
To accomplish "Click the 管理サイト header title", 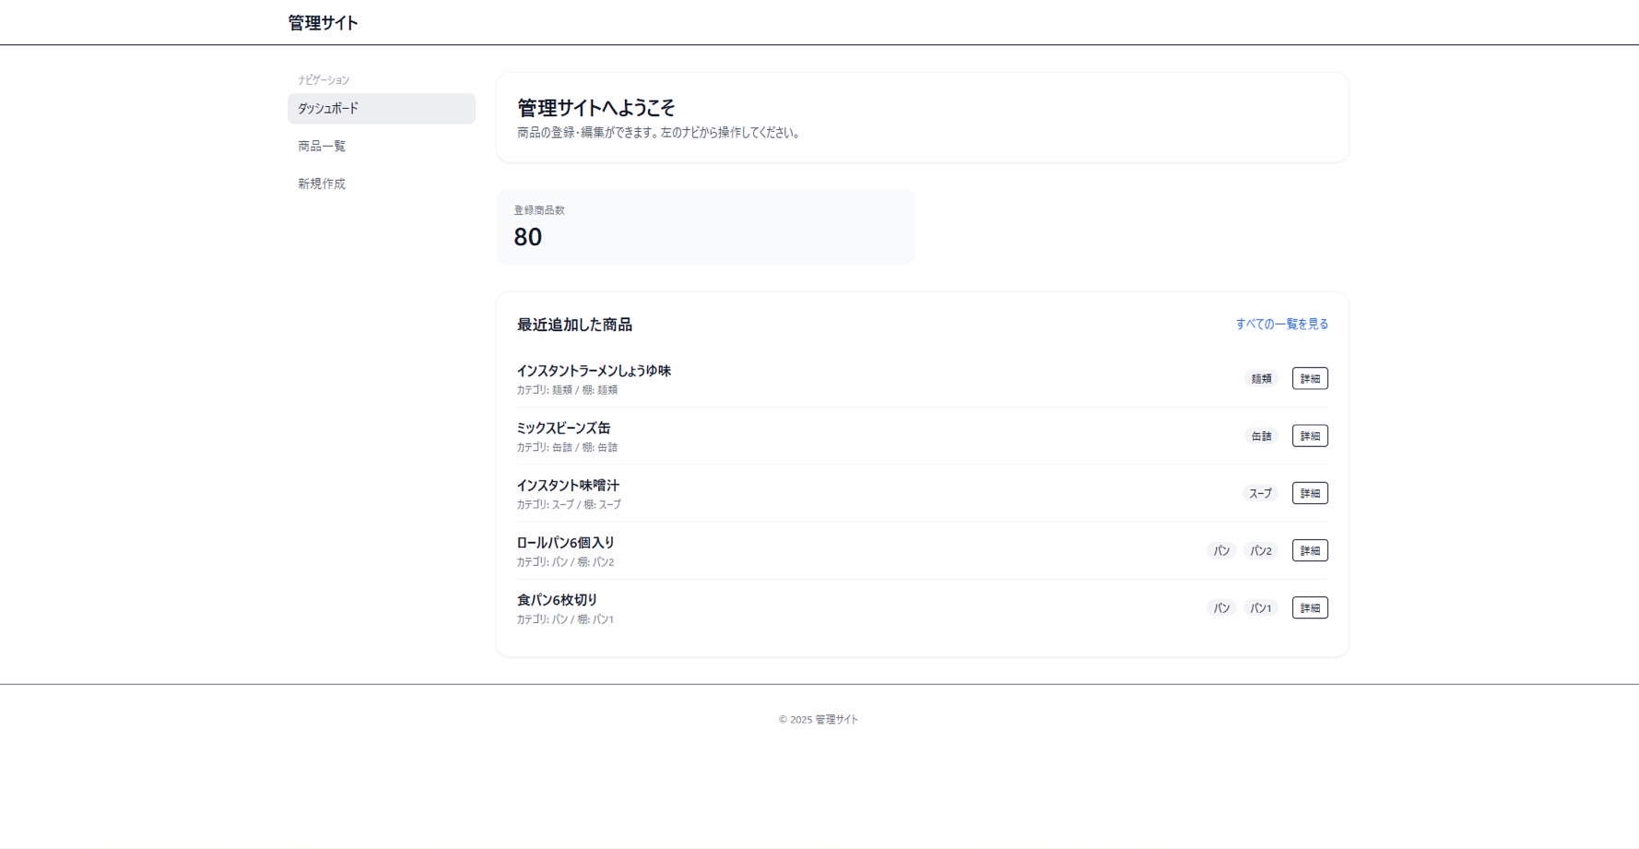I will click(x=323, y=23).
